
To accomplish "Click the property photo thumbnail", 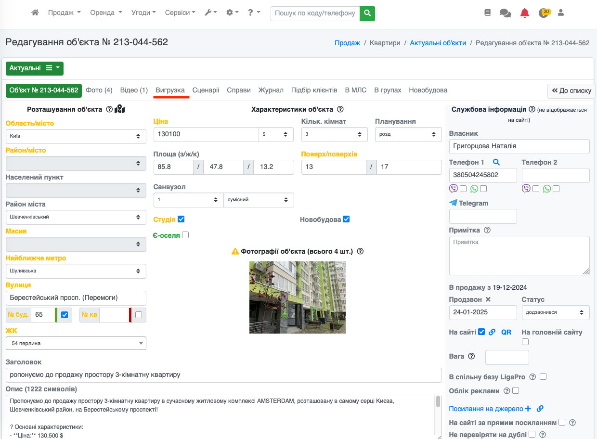I will [x=297, y=297].
